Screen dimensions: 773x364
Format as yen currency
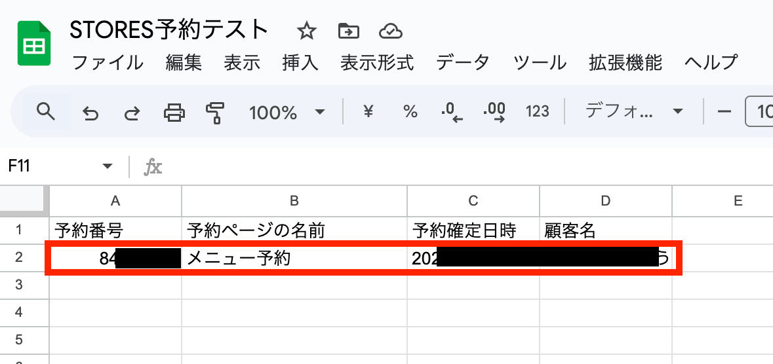click(368, 112)
